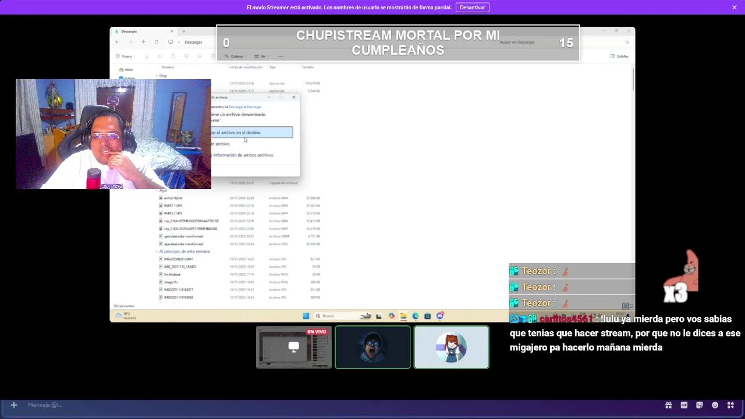
Task: Sort by Nombre column header
Action: click(168, 67)
